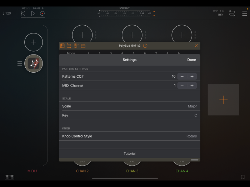
Task: Start playback with the play button
Action: (33, 14)
